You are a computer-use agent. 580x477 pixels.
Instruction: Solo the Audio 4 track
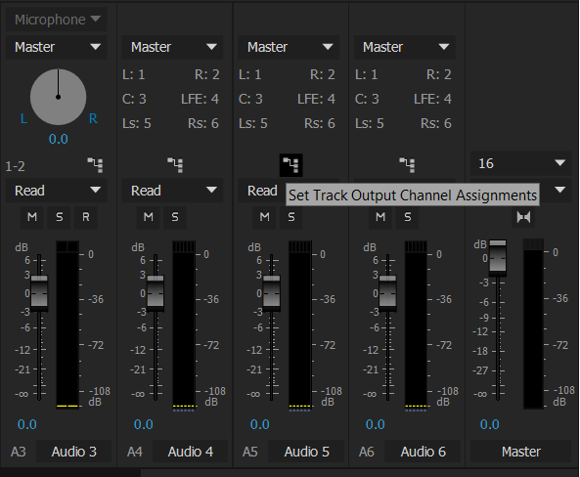point(175,217)
